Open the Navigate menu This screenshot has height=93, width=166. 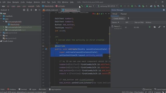coord(16,2)
